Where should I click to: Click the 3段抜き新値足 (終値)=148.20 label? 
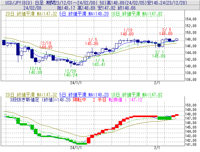[x=40, y=100]
